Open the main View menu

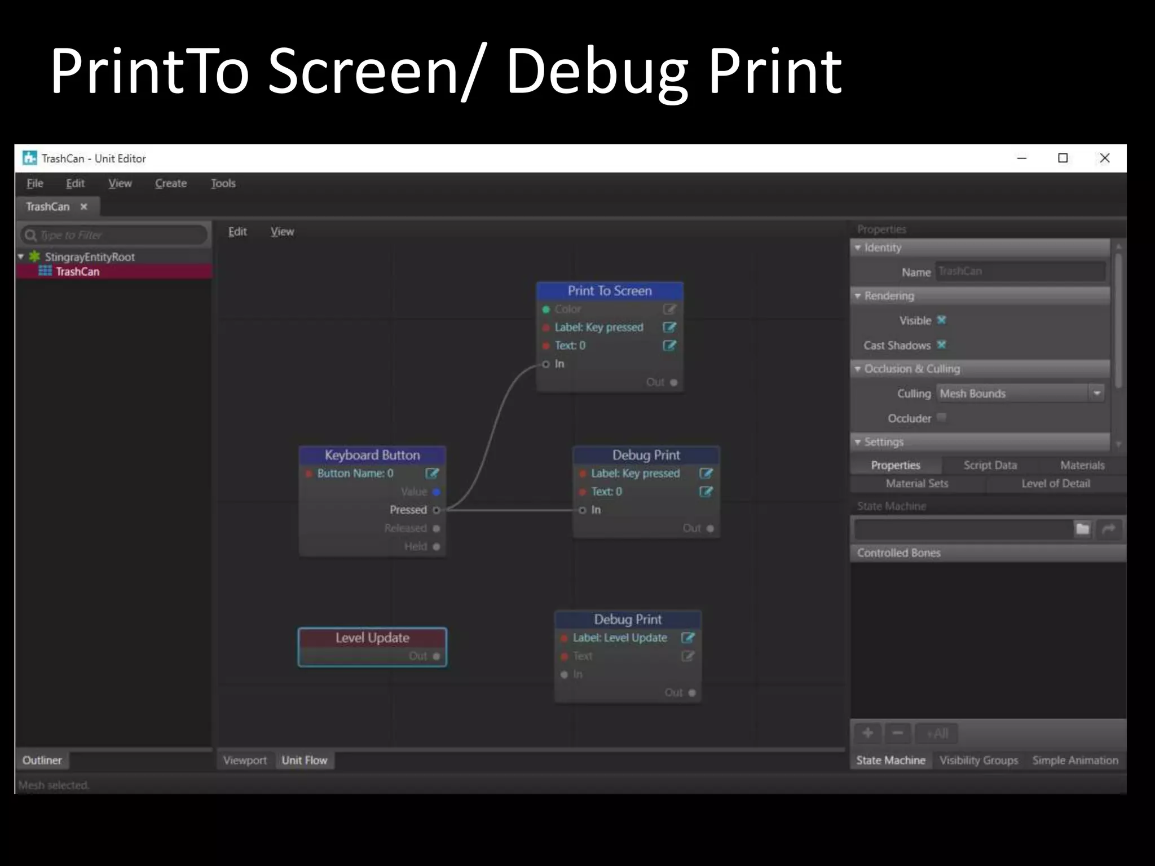pyautogui.click(x=120, y=183)
